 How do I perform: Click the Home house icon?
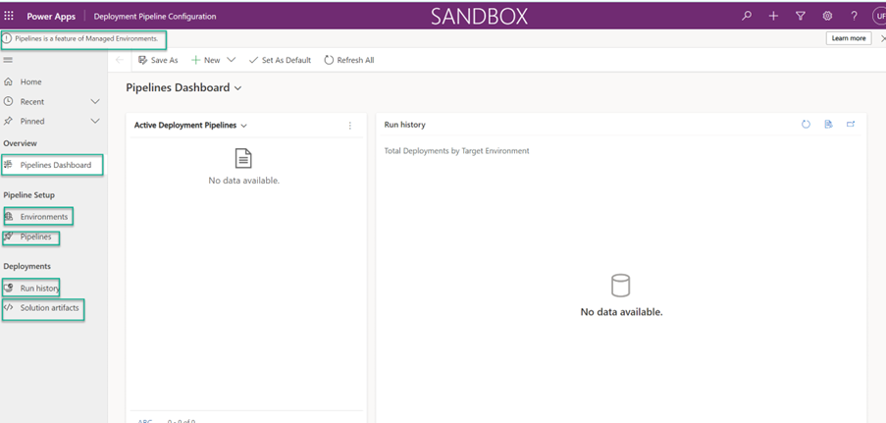point(8,82)
